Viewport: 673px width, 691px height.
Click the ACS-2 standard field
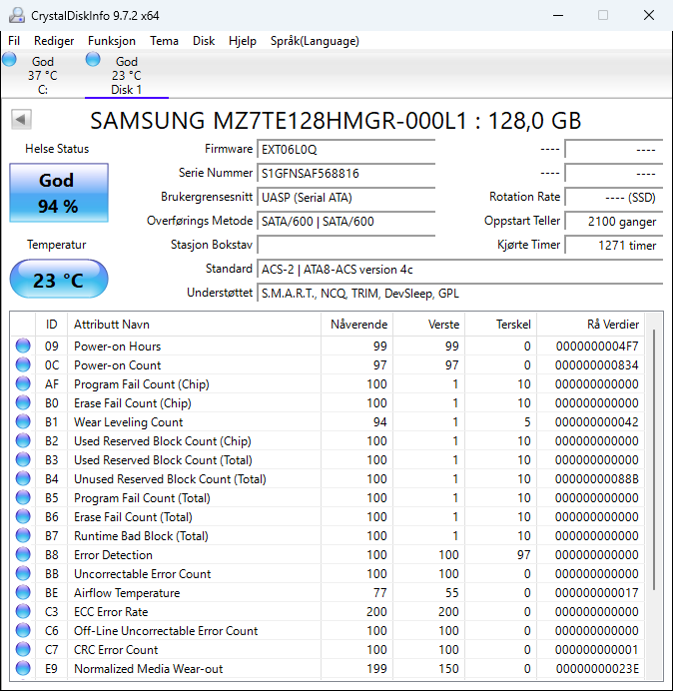point(460,270)
